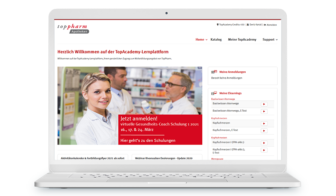Click the logout icon beside Abmelden
Screen dimensions: 336x196
(x=265, y=25)
